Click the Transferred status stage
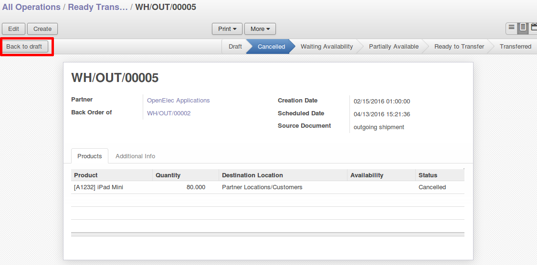This screenshot has width=537, height=265. tap(515, 47)
